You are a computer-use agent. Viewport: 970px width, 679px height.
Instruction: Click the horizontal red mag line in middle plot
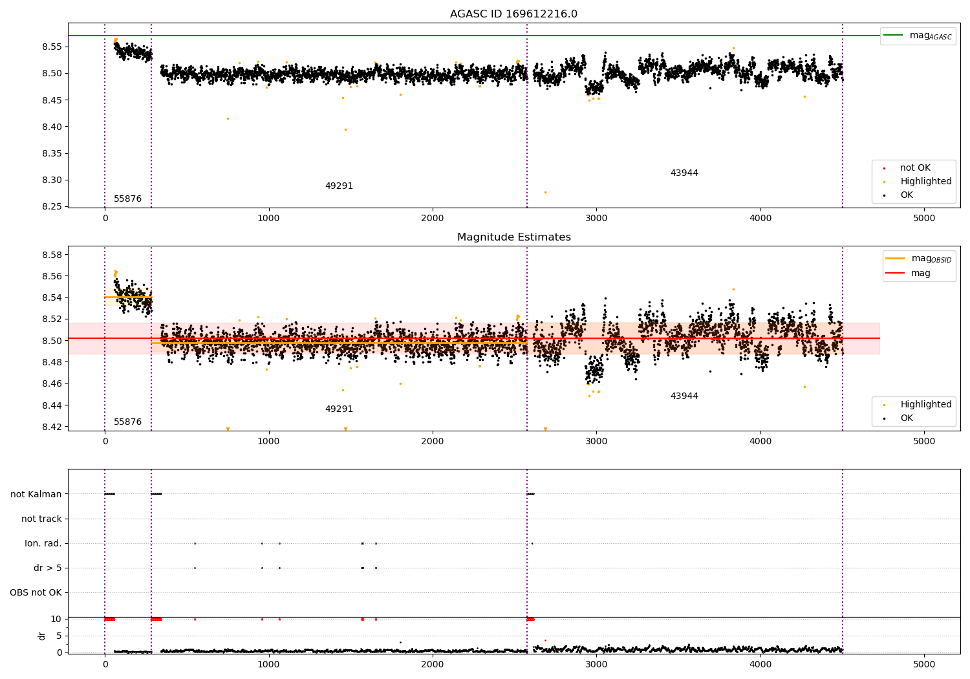pyautogui.click(x=474, y=338)
